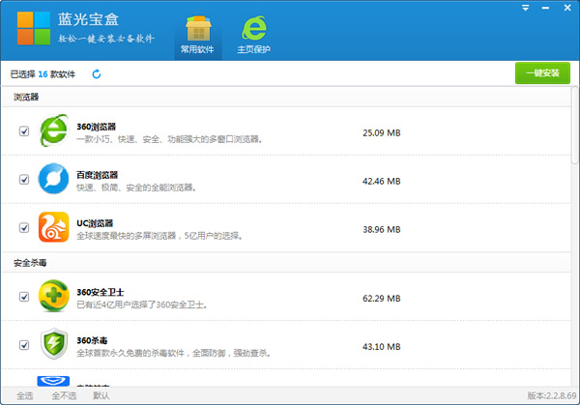580x405 pixels.
Task: Close the 蓝光宝盒 window
Action: [x=567, y=8]
